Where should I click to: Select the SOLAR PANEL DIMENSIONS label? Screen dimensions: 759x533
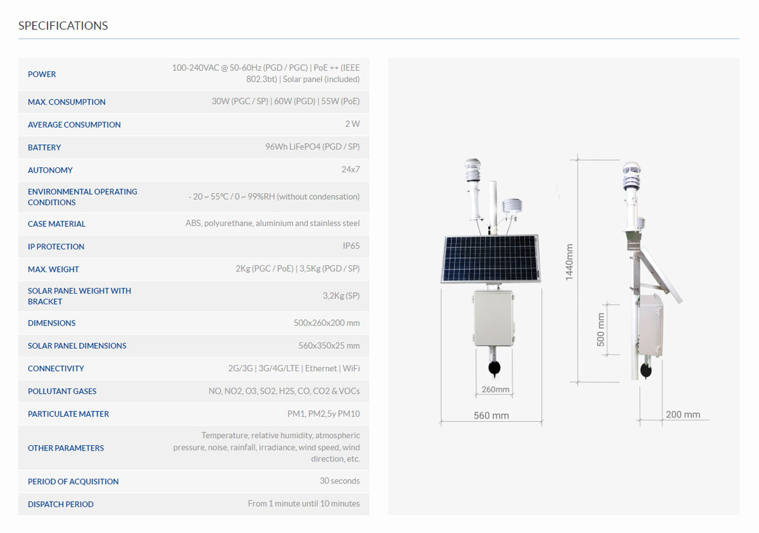coord(77,346)
